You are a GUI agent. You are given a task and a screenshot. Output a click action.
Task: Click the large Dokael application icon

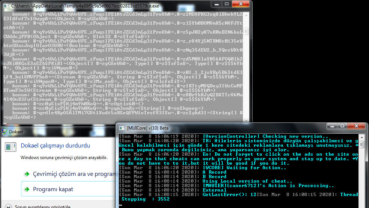(x=10, y=147)
